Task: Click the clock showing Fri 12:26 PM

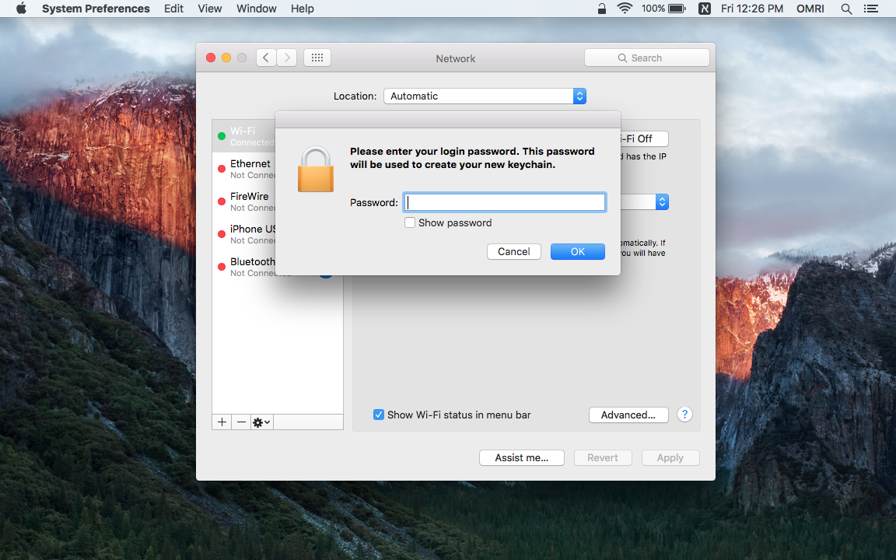Action: click(751, 9)
